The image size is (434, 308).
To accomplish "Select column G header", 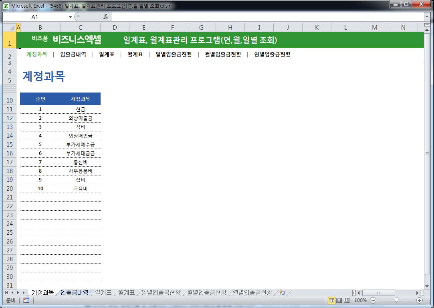I will click(201, 27).
